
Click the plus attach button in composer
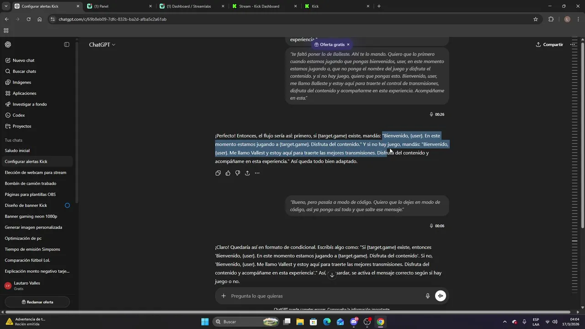pos(223,296)
